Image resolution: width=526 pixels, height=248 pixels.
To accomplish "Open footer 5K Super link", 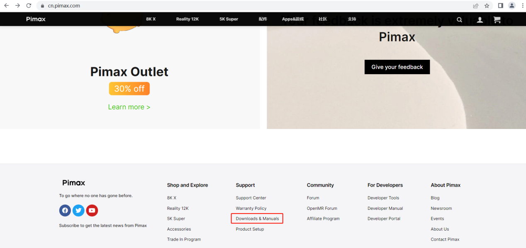I will pyautogui.click(x=176, y=219).
